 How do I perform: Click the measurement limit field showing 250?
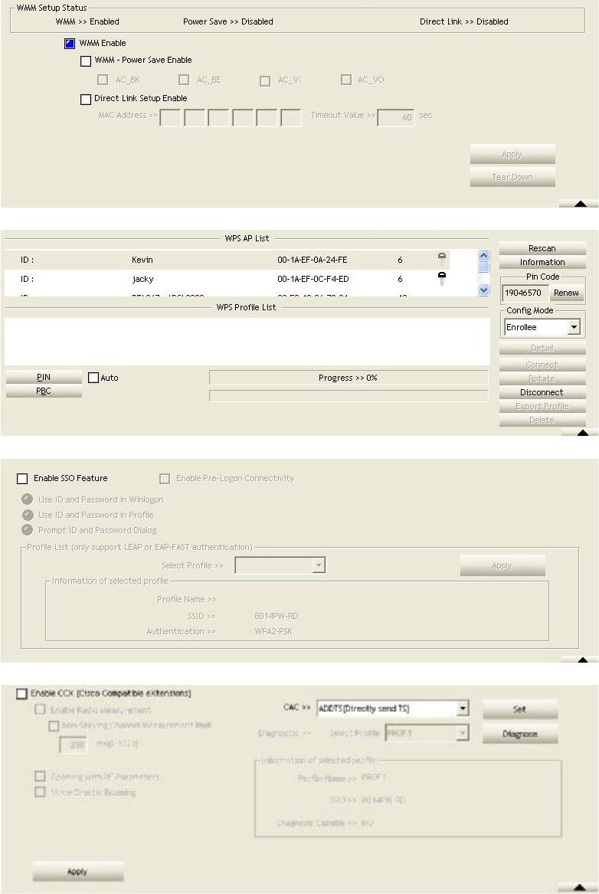[x=74, y=745]
